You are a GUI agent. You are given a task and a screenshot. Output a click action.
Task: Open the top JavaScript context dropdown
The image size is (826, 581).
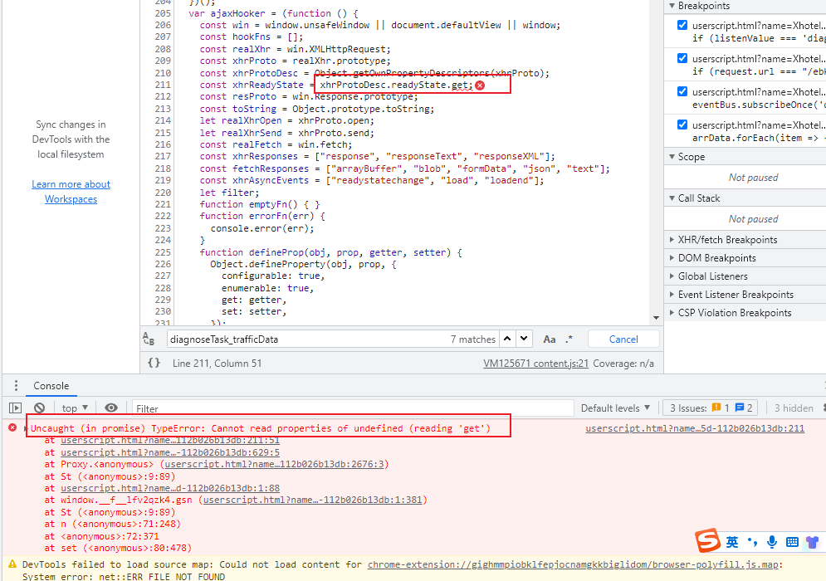tap(75, 408)
